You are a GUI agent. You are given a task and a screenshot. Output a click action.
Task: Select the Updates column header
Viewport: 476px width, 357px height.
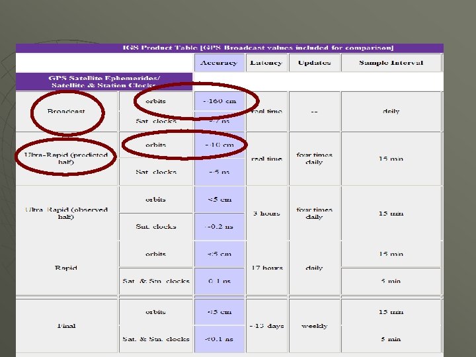point(315,63)
